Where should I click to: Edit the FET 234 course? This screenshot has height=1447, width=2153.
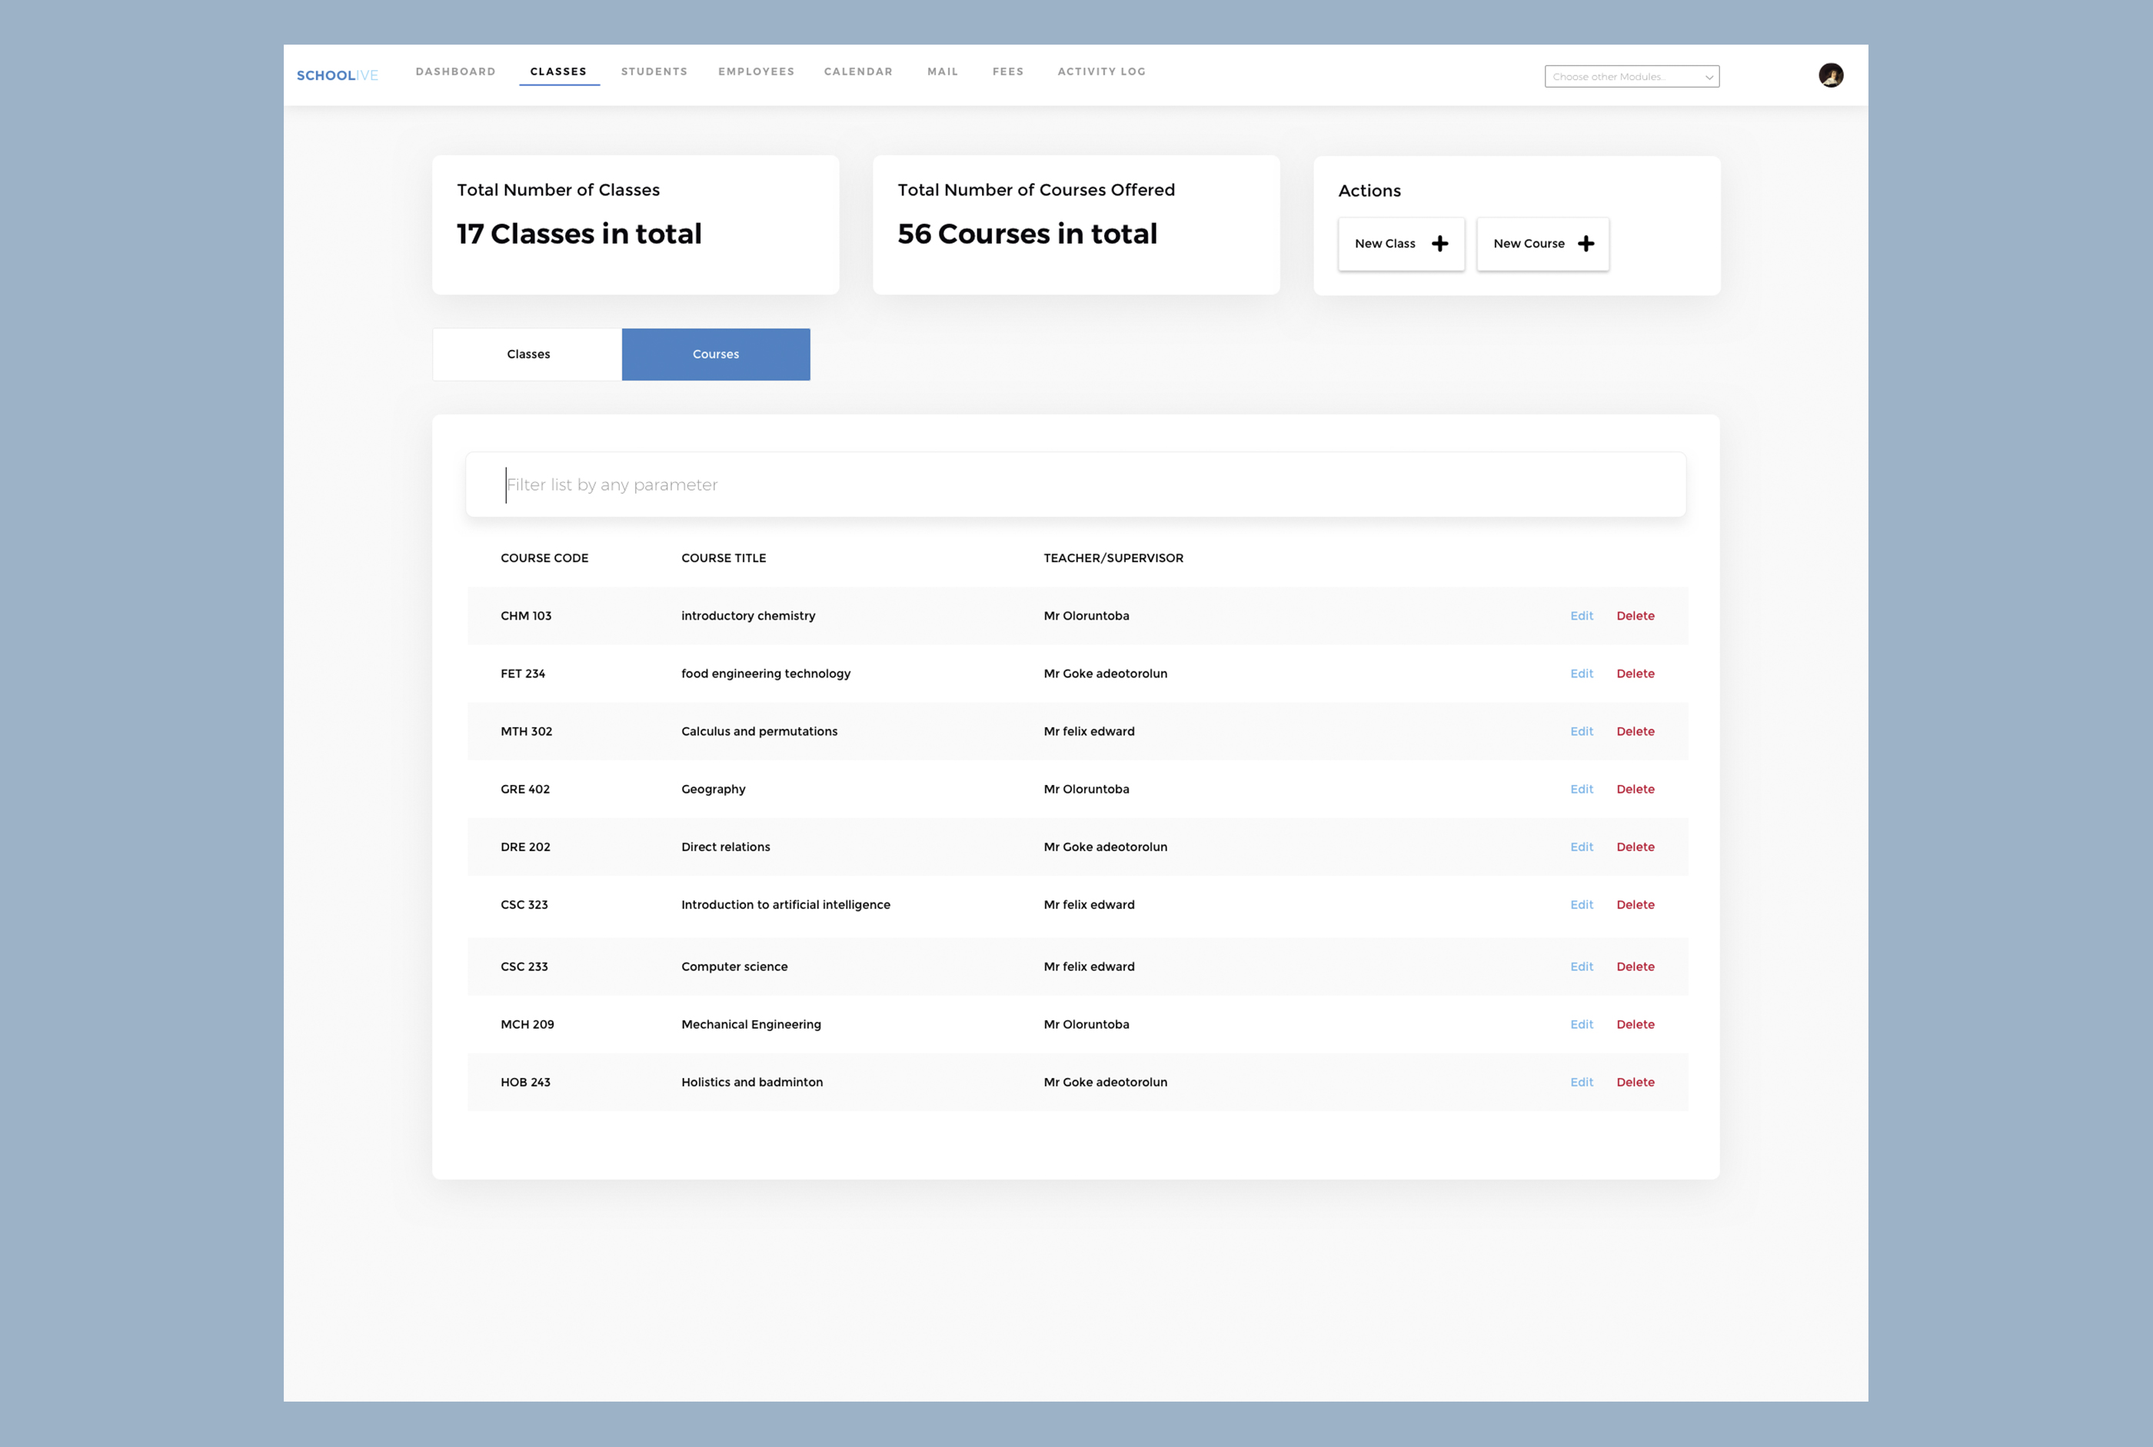(x=1582, y=674)
